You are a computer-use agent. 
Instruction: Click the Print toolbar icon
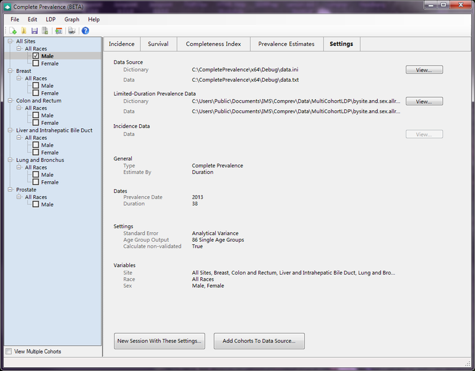click(x=72, y=31)
